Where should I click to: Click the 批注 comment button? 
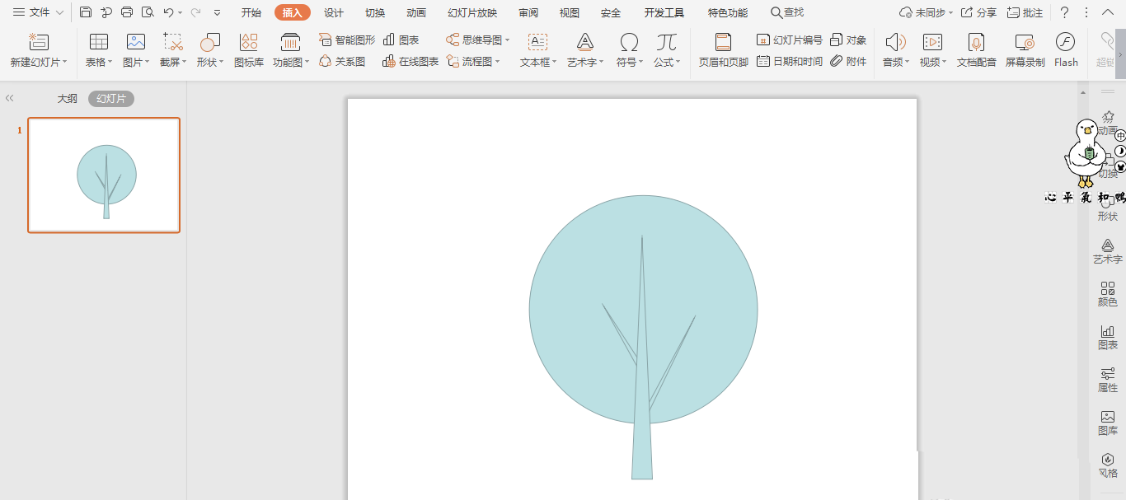point(1025,12)
